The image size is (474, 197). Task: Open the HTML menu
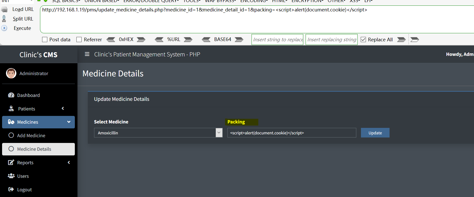point(280,1)
